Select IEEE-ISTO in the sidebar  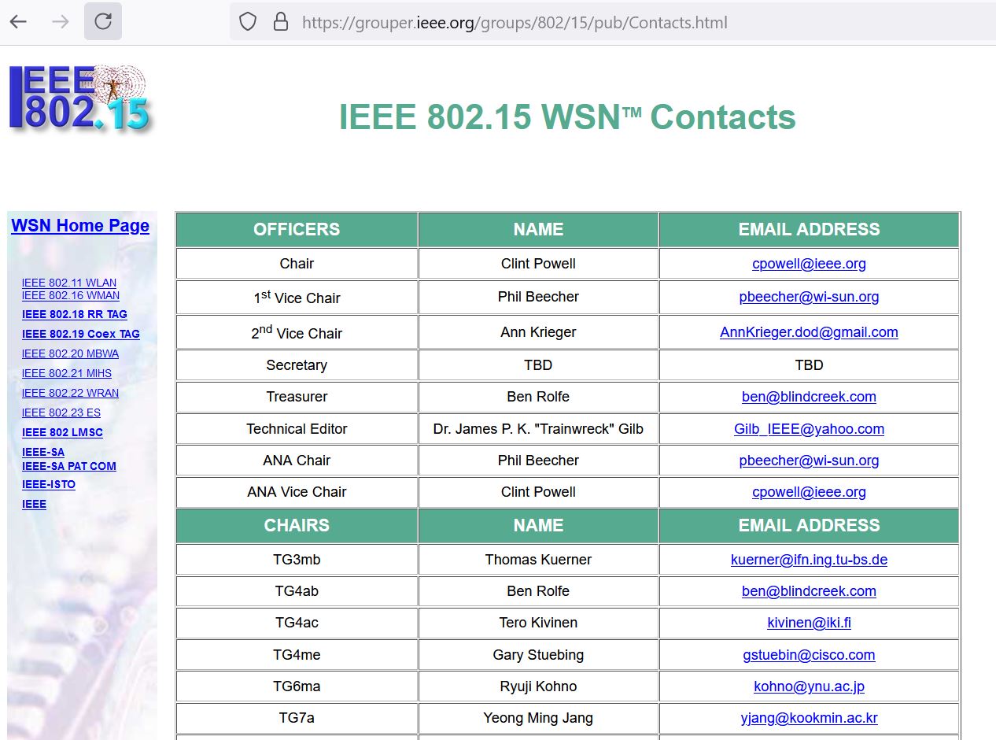49,484
